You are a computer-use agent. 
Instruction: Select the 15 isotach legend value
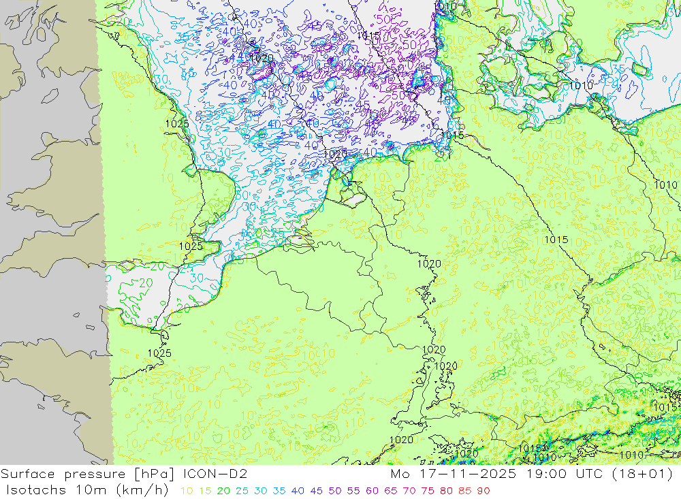[x=206, y=492]
